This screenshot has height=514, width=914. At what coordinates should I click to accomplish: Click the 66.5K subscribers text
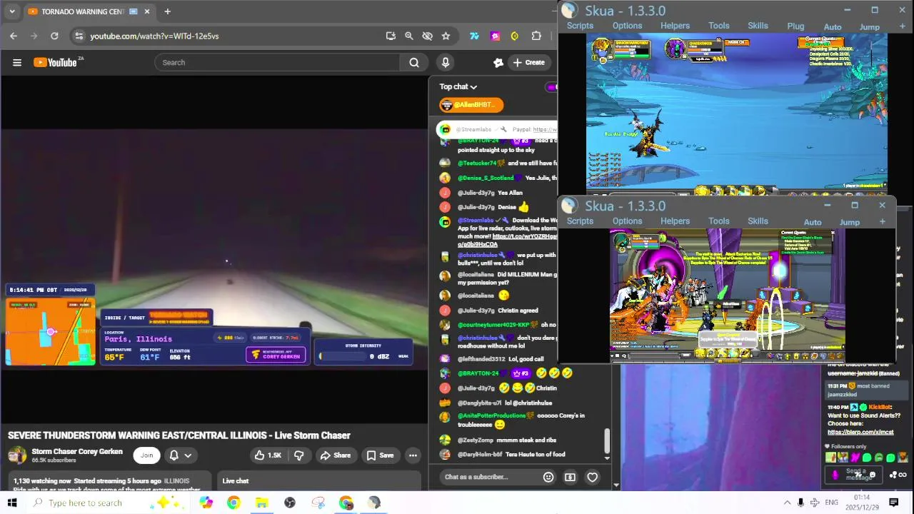pyautogui.click(x=54, y=460)
